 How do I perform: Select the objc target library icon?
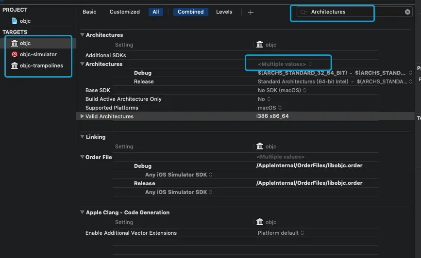(15, 44)
